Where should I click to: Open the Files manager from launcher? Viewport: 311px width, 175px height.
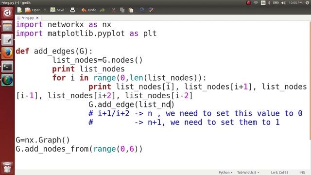[7, 26]
